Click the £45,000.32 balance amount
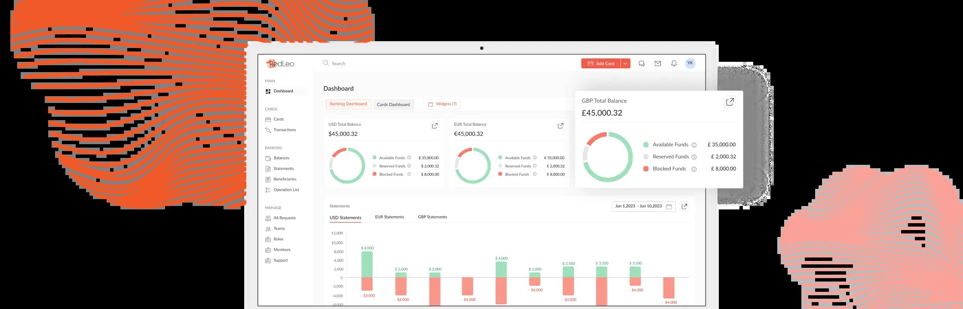Viewport: 963px width, 309px height. 602,113
